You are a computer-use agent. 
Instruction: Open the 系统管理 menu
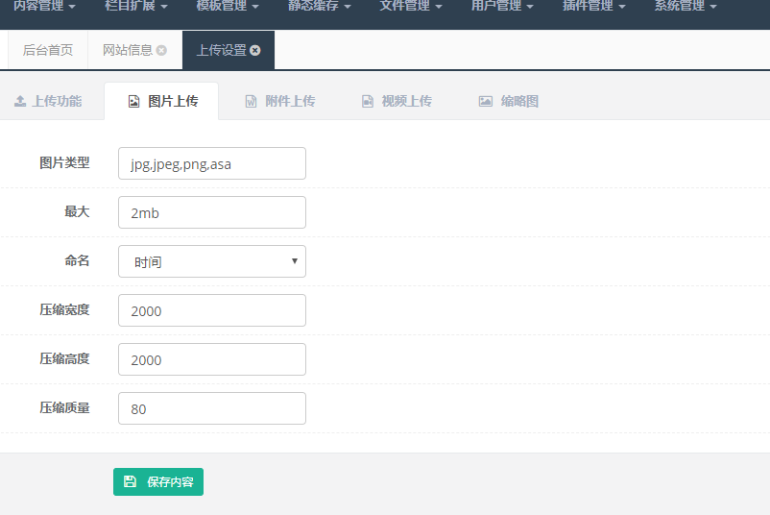click(x=686, y=6)
